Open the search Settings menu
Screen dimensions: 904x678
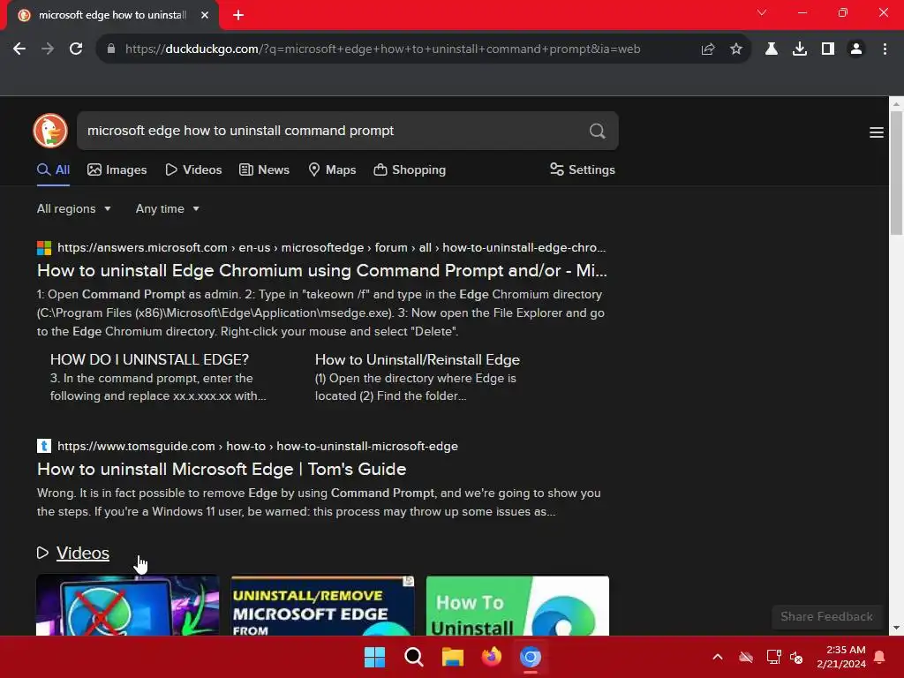[x=583, y=170]
